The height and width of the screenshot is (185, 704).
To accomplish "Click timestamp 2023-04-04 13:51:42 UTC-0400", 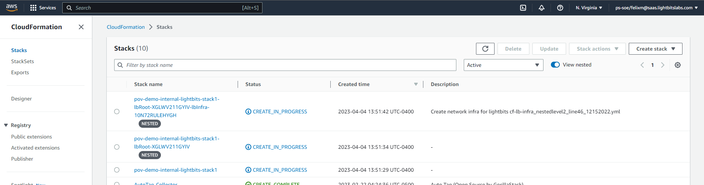I will 376,112.
